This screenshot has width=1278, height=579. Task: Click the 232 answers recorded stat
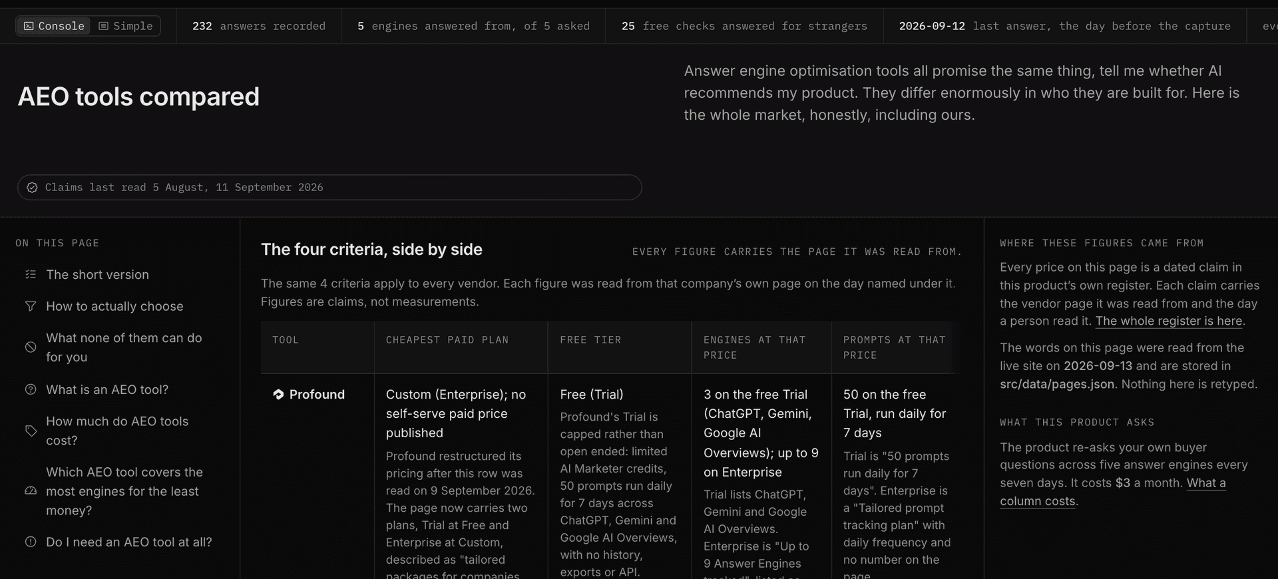point(259,26)
